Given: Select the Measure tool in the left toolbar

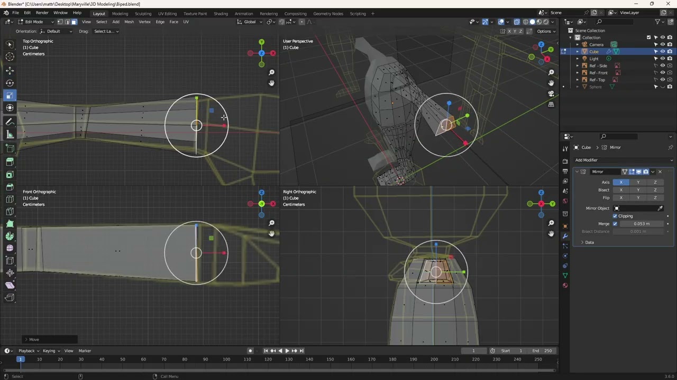Looking at the screenshot, I should (x=10, y=135).
